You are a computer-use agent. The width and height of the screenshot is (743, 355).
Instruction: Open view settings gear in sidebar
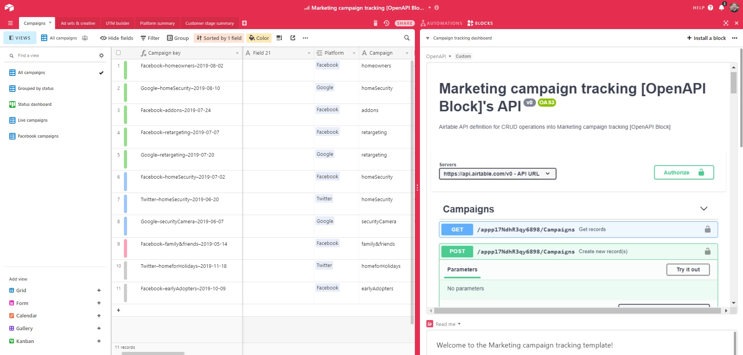click(101, 55)
